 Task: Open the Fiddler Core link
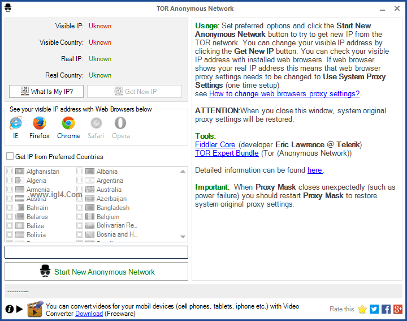[215, 144]
